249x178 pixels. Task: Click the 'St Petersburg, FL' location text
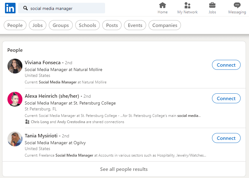click(x=41, y=109)
